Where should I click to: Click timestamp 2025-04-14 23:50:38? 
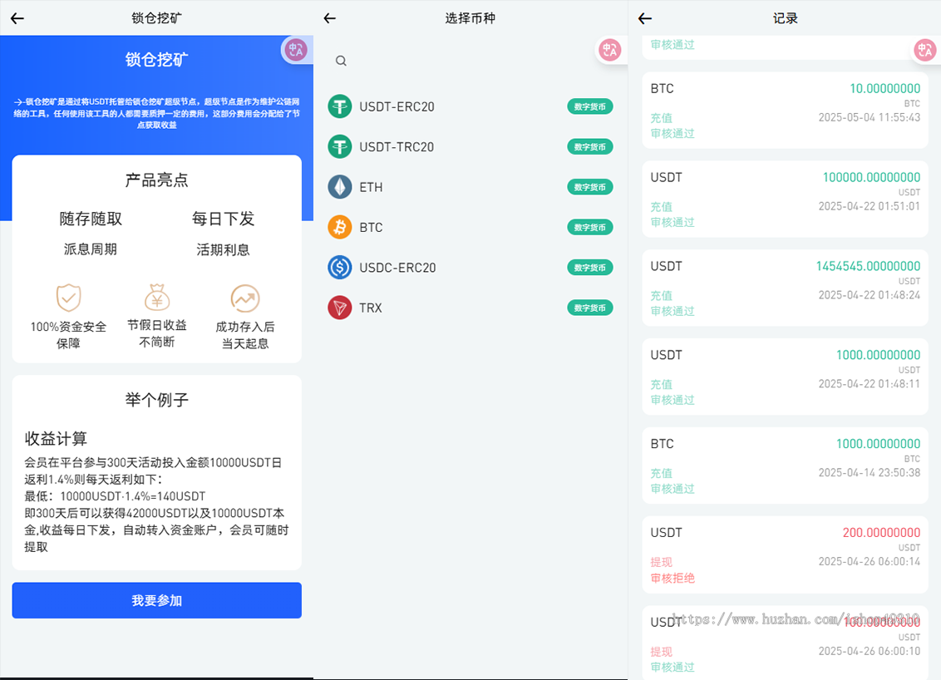869,473
